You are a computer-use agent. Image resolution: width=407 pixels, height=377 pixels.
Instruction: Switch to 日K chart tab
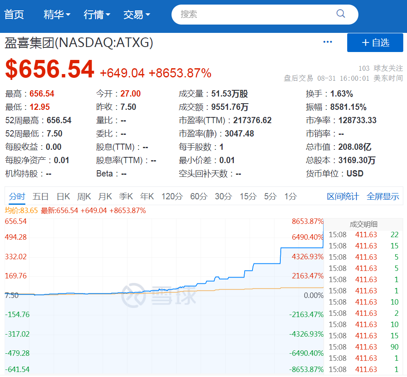pyautogui.click(x=63, y=196)
